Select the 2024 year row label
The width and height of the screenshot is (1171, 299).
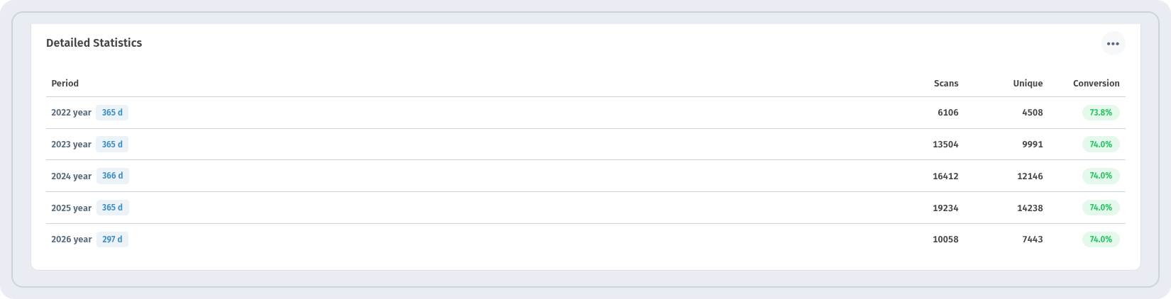71,176
